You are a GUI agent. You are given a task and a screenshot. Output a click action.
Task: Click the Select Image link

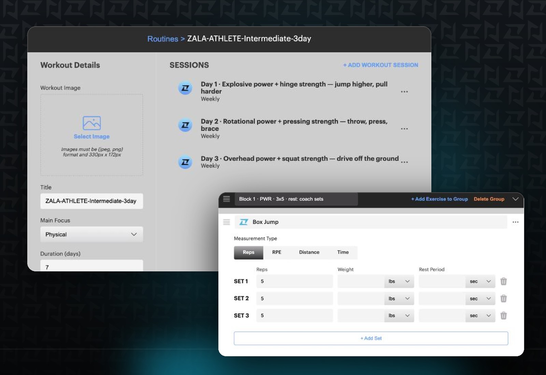pyautogui.click(x=92, y=136)
